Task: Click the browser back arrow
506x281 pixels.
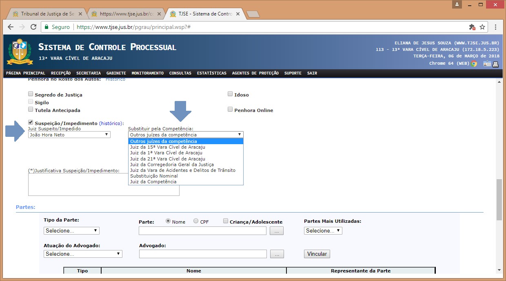Action: tap(11, 27)
